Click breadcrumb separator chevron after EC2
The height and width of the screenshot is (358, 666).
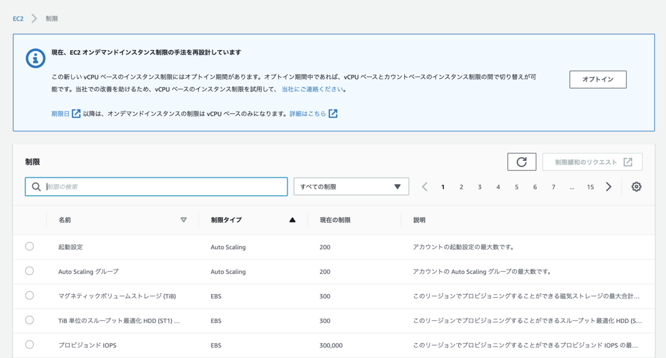click(34, 18)
